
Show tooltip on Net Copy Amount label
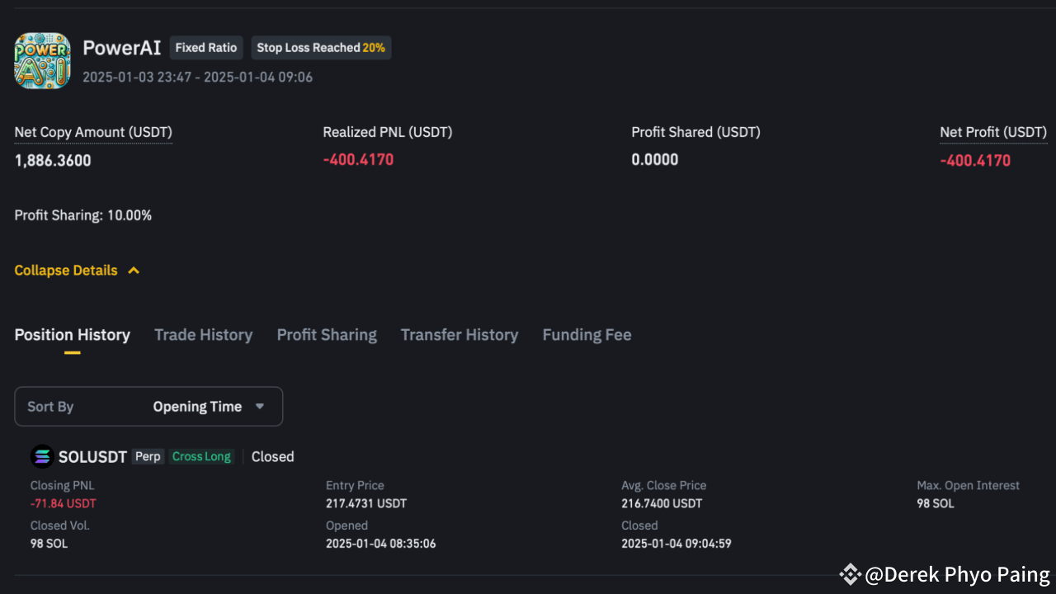(x=92, y=132)
